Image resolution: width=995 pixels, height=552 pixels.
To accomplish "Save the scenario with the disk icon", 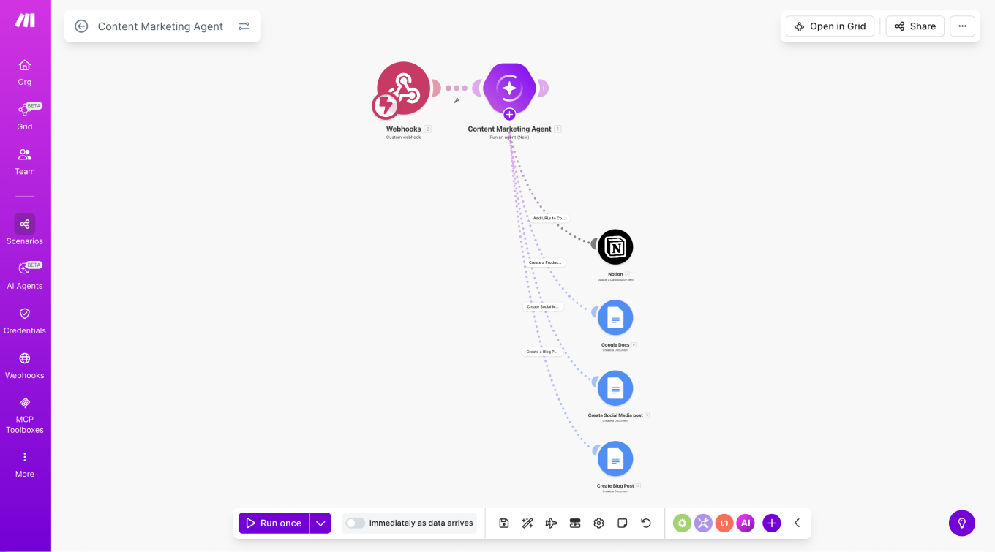I will coord(504,523).
